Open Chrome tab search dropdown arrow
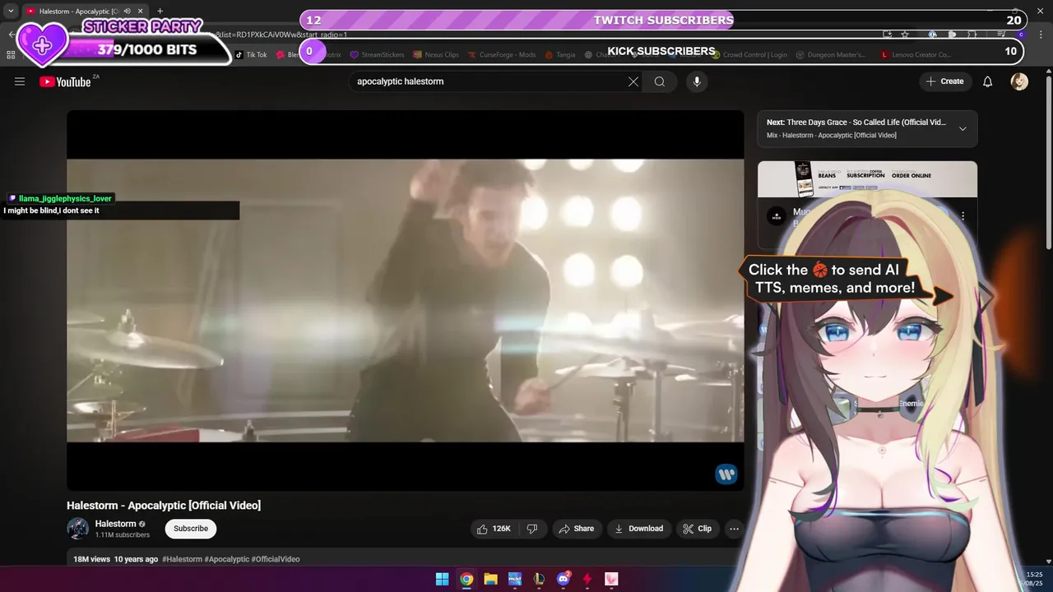The height and width of the screenshot is (592, 1053). [11, 11]
